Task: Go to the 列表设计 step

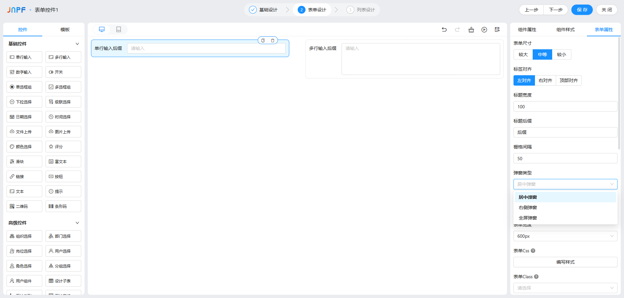Action: point(361,10)
